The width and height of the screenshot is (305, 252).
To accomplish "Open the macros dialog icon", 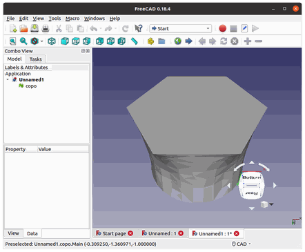I will (x=244, y=28).
